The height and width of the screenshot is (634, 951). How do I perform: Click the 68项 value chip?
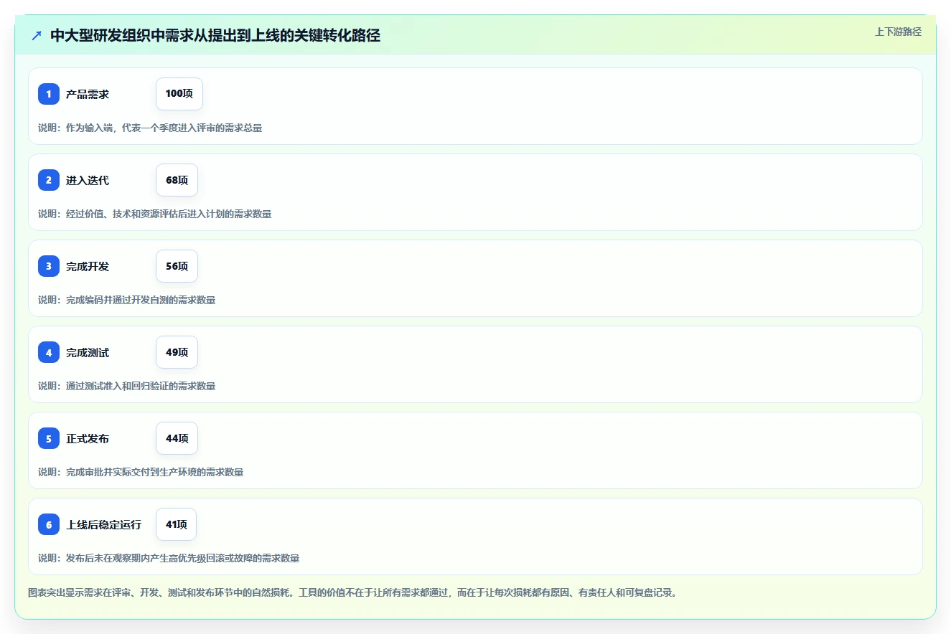177,180
